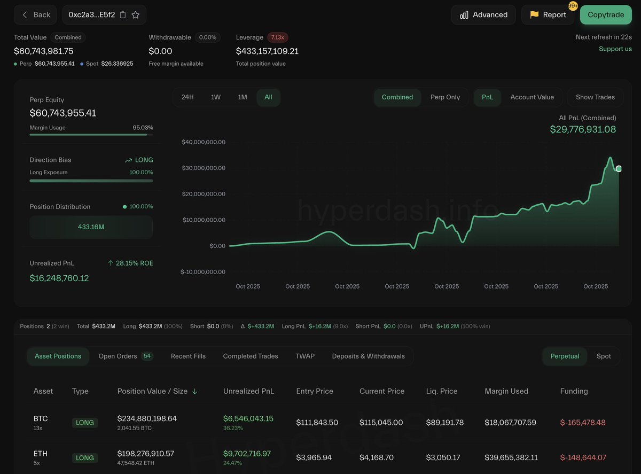Click the copy address clipboard icon
Image resolution: width=641 pixels, height=474 pixels.
[123, 15]
